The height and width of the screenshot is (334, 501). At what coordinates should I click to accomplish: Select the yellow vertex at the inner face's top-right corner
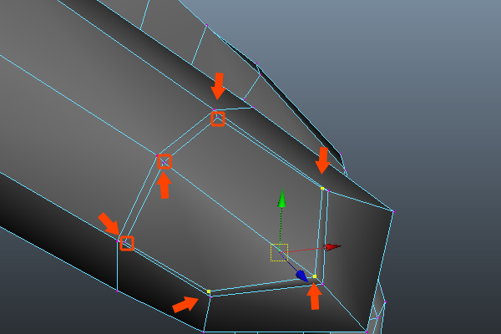tap(322, 189)
